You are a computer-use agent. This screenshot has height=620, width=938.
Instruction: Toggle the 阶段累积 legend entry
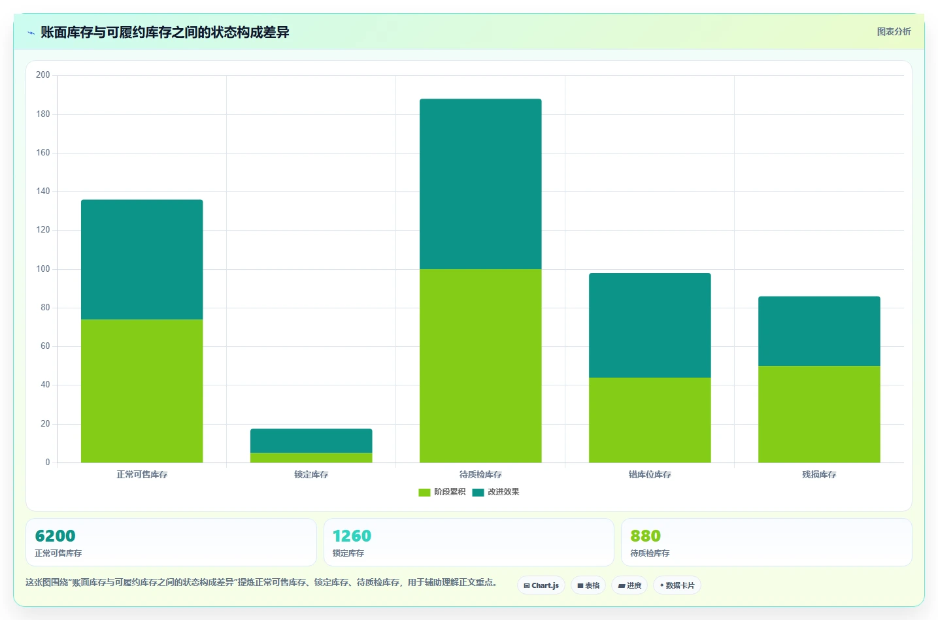442,492
